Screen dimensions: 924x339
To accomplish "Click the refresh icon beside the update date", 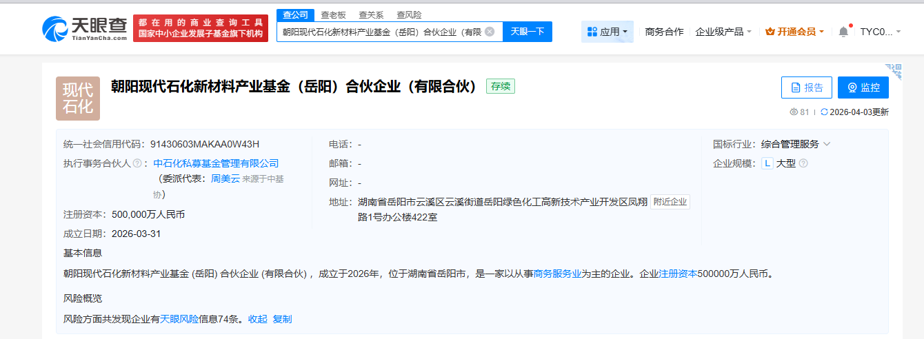I will [823, 112].
